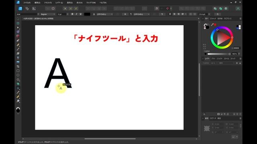Select the Artboard tool
The width and height of the screenshot is (257, 144).
18,23
